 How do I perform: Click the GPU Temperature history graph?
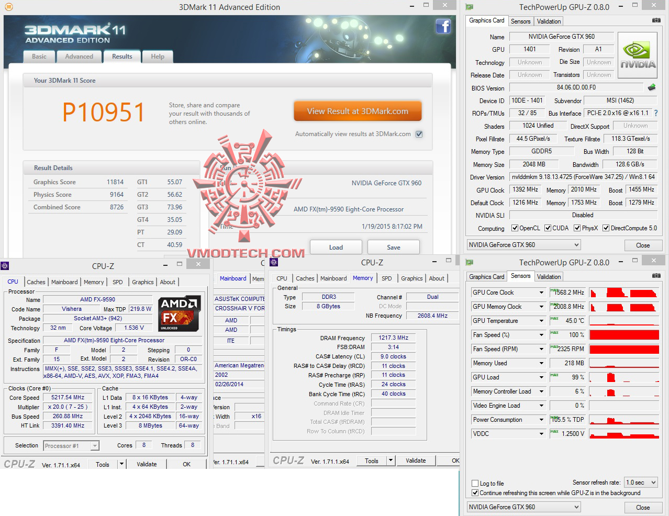click(x=624, y=321)
